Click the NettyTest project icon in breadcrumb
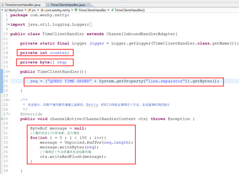This screenshot has height=174, width=239. point(6,10)
